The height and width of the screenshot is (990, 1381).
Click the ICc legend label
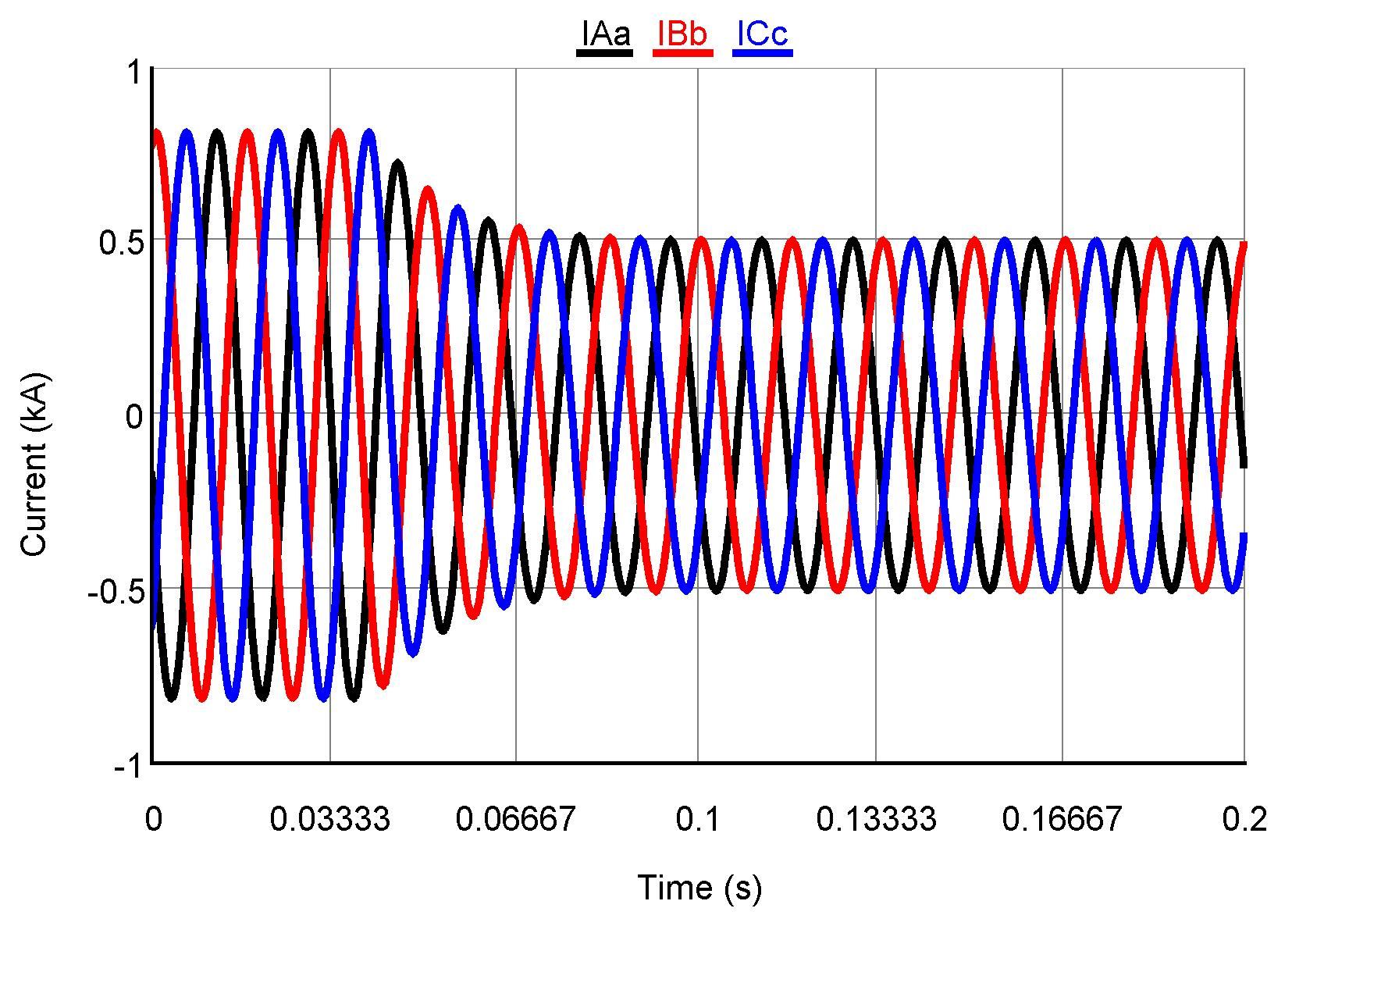point(762,34)
